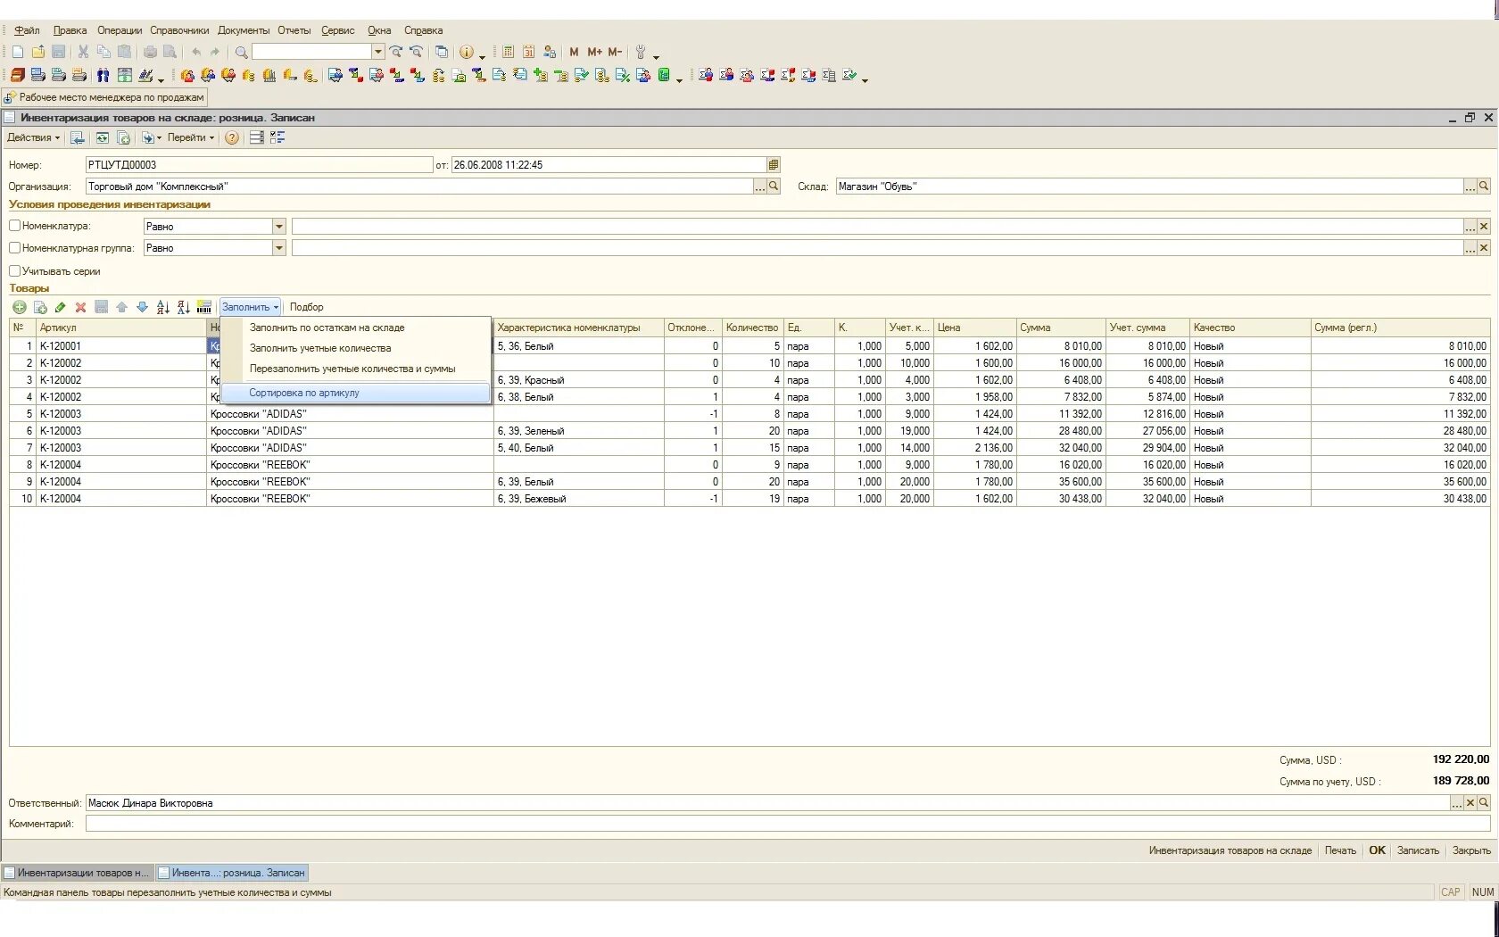
Task: Click the Move row up arrow icon
Action: (121, 307)
